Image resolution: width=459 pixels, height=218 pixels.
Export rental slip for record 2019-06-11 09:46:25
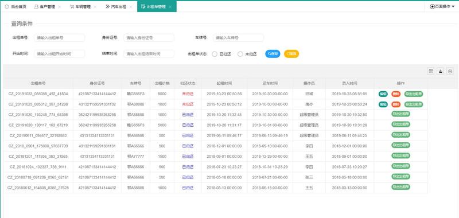point(400,135)
